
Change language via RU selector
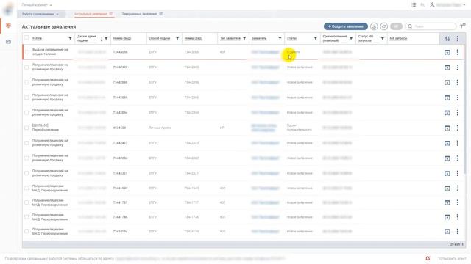(422, 5)
